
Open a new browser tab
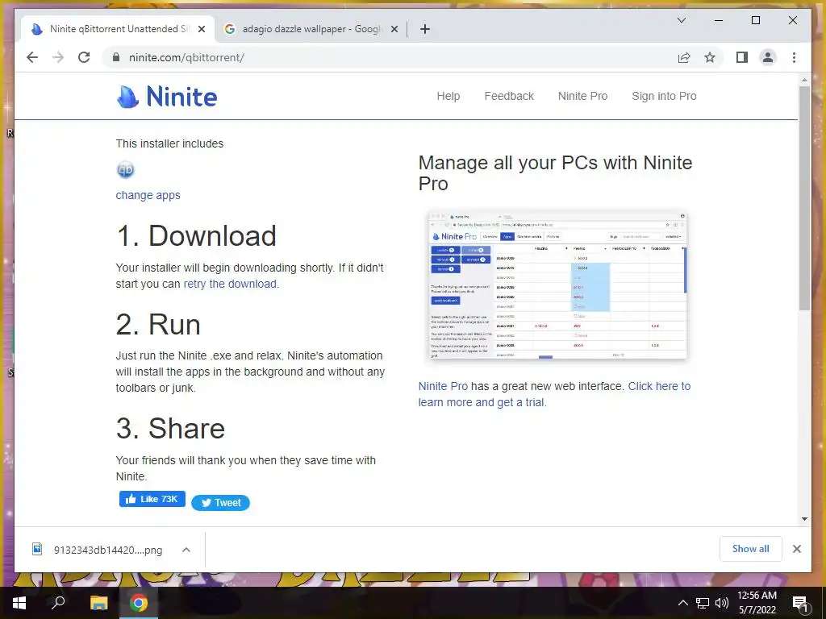(x=425, y=30)
